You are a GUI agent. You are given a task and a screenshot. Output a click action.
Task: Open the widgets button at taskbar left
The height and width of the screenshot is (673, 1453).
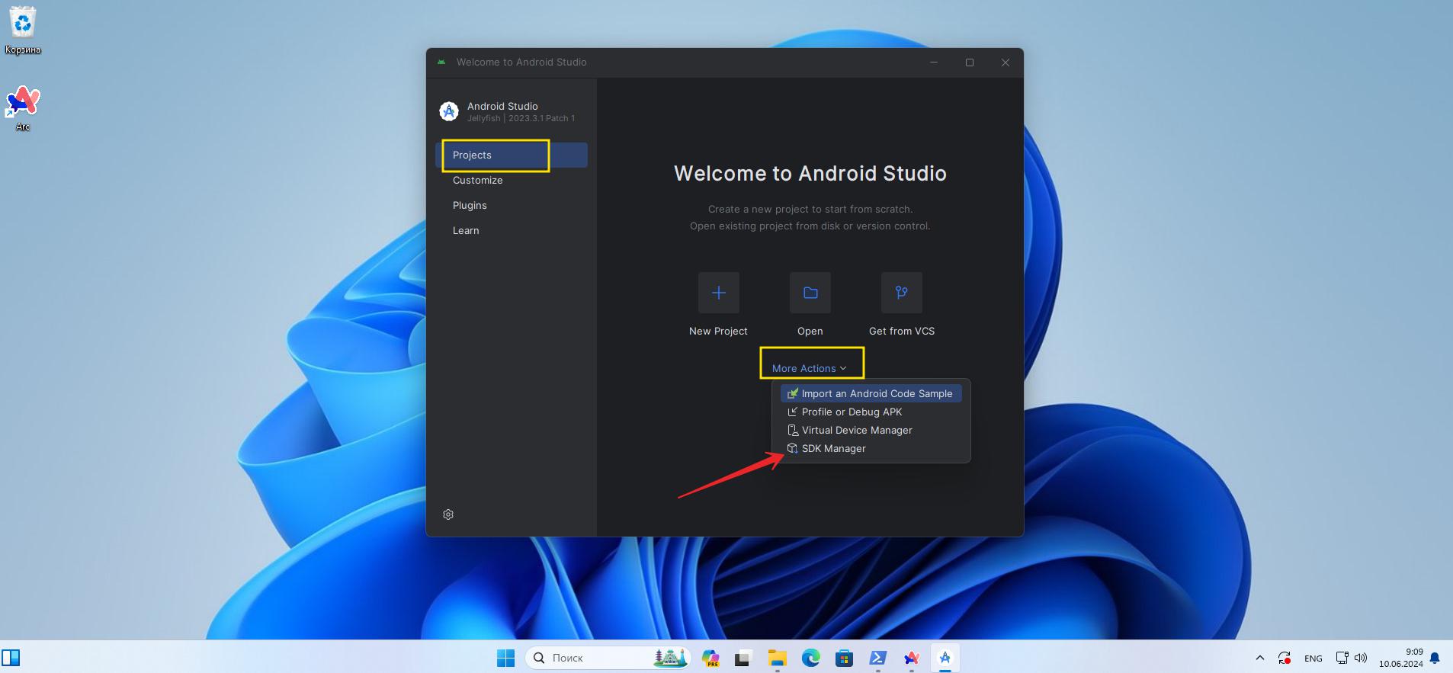point(11,658)
